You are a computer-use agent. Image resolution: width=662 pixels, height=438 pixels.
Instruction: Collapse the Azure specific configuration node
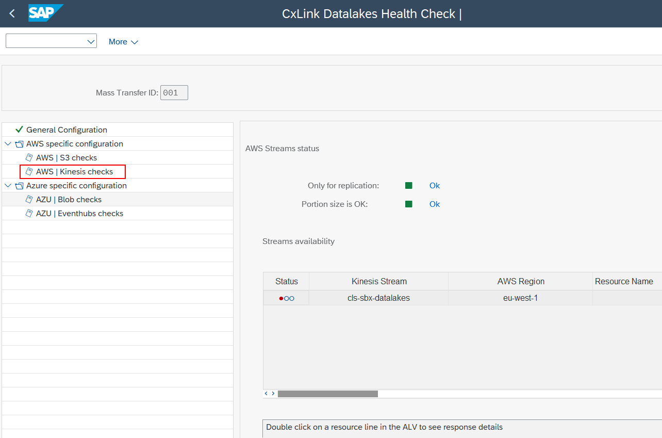[8, 185]
